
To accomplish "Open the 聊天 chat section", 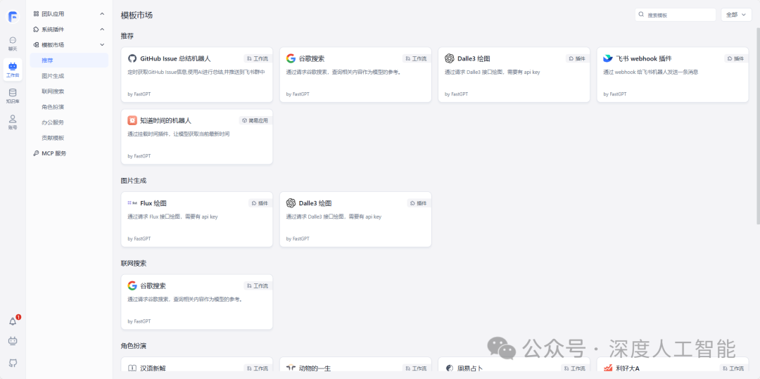I will pyautogui.click(x=13, y=44).
